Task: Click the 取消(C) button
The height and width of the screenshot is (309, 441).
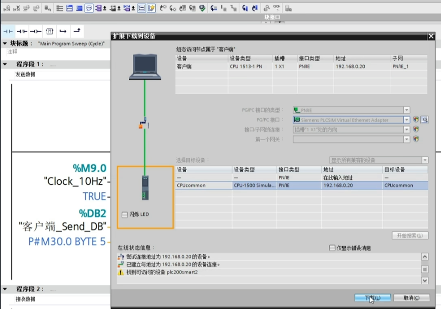Action: [x=411, y=298]
